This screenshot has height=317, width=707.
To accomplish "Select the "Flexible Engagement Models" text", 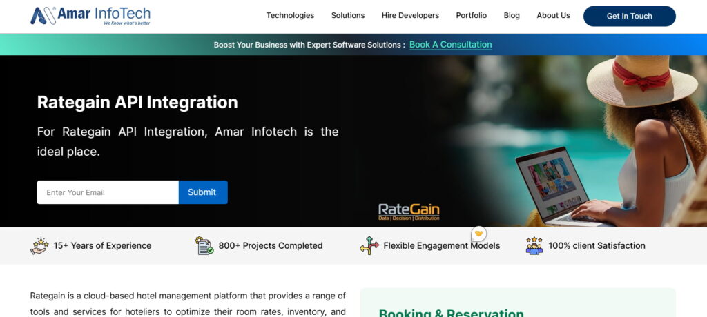I will click(x=441, y=246).
